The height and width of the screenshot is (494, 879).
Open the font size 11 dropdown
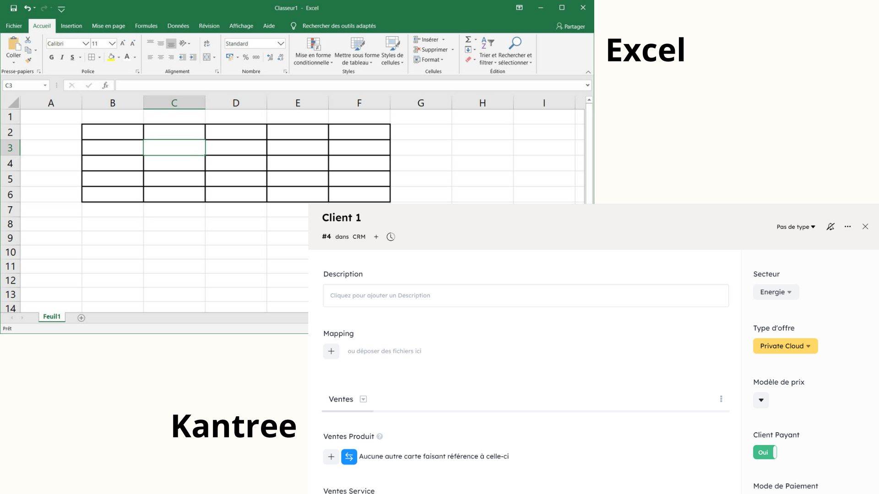[112, 43]
